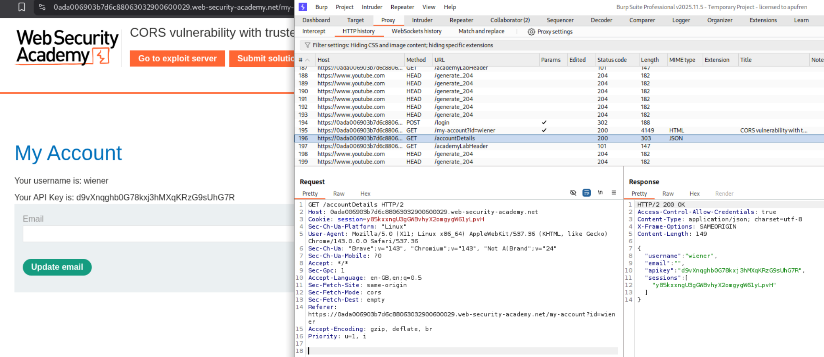824x357 pixels.
Task: Show non-printable characters with \n icon
Action: [x=600, y=193]
